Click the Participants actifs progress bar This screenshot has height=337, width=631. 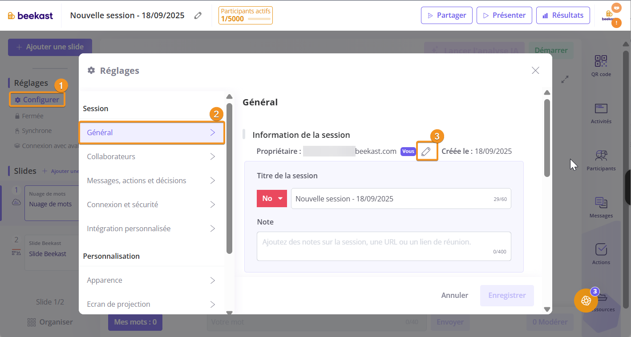point(259,19)
